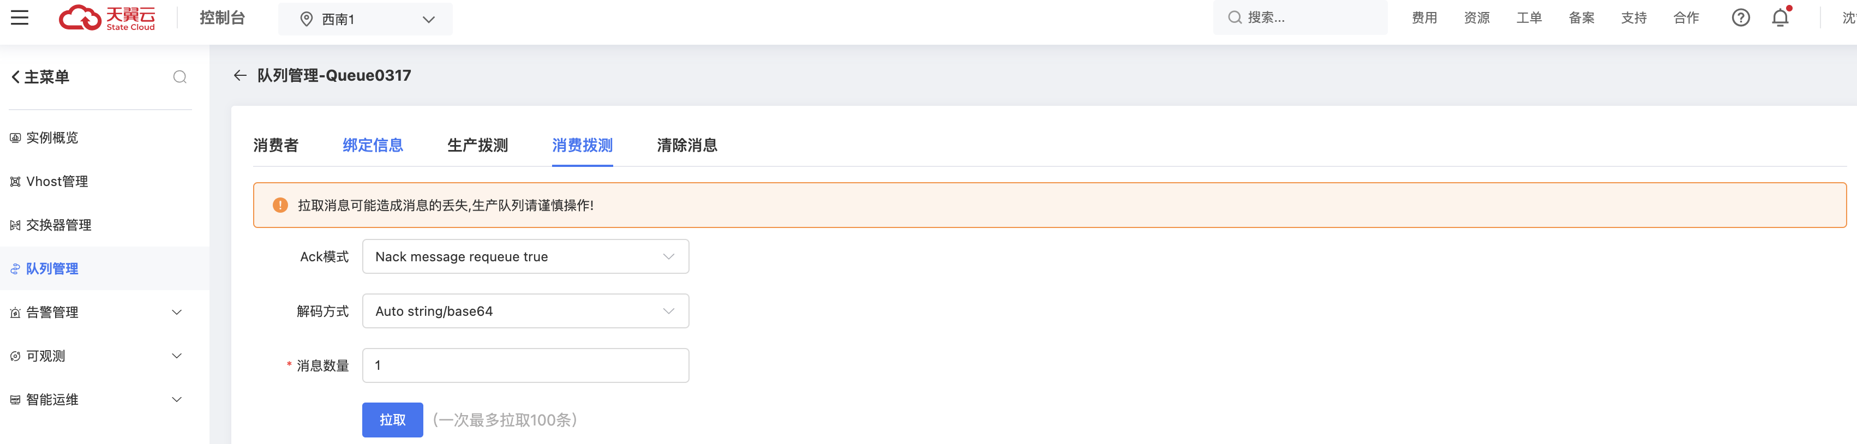
Task: Click the 工单 link in top bar
Action: (1529, 17)
